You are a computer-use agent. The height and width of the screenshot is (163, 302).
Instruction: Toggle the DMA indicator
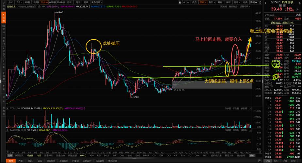point(197,156)
